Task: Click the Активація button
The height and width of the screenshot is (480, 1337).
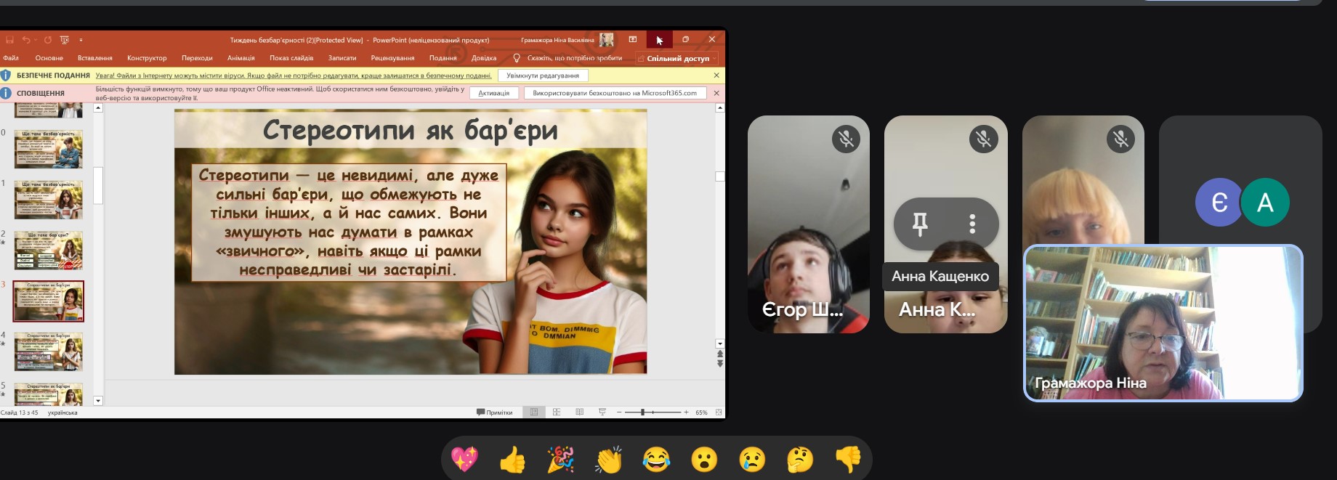Action: coord(493,93)
